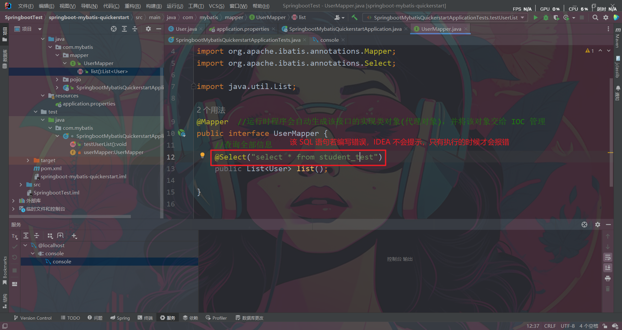The height and width of the screenshot is (330, 622).
Task: Click the gutter icon beside line 10
Action: click(182, 133)
